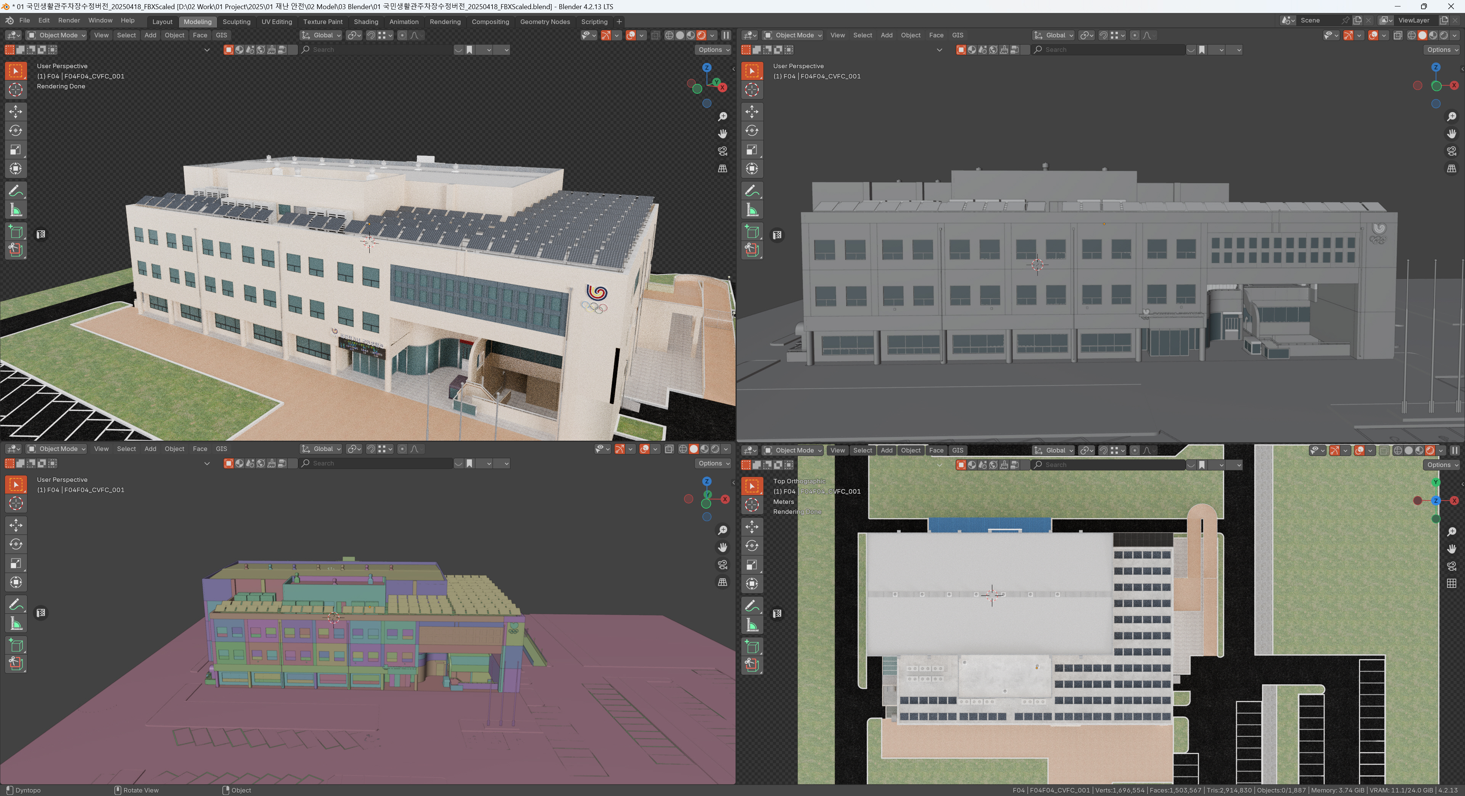The width and height of the screenshot is (1465, 796).
Task: Switch to the Shading workspace tab
Action: [366, 22]
